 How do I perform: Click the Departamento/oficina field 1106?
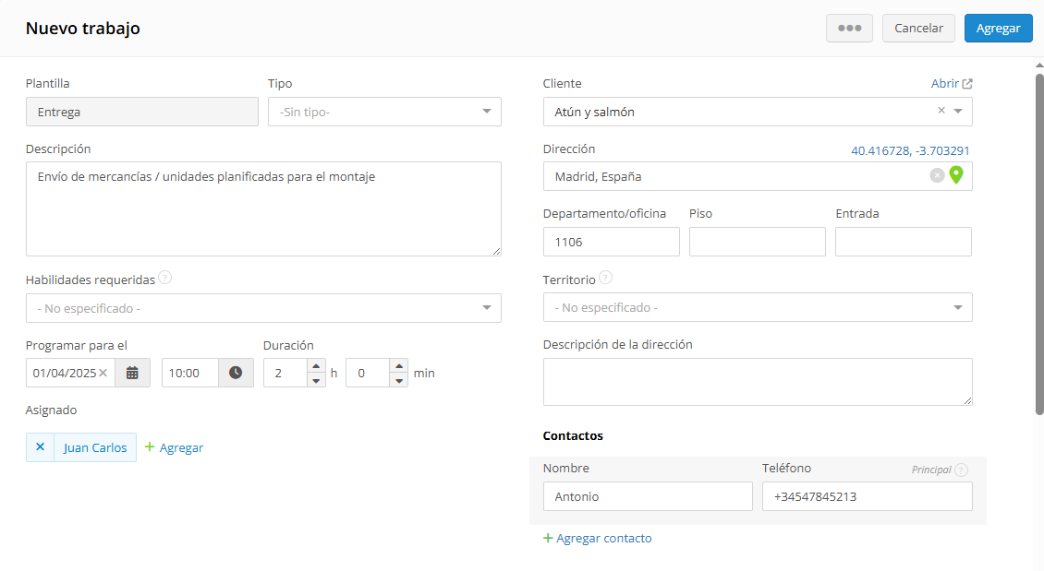click(612, 242)
